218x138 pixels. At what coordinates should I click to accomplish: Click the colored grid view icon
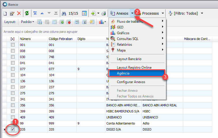(84, 13)
